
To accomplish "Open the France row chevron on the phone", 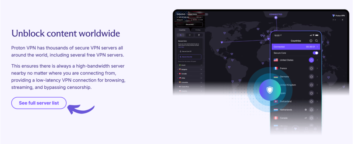I will pyautogui.click(x=317, y=68).
